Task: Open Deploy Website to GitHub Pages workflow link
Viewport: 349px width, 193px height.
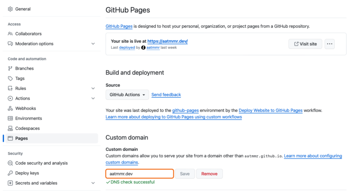Action: point(270,110)
